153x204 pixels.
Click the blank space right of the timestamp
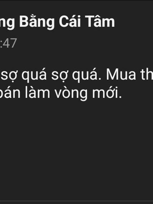(85, 43)
